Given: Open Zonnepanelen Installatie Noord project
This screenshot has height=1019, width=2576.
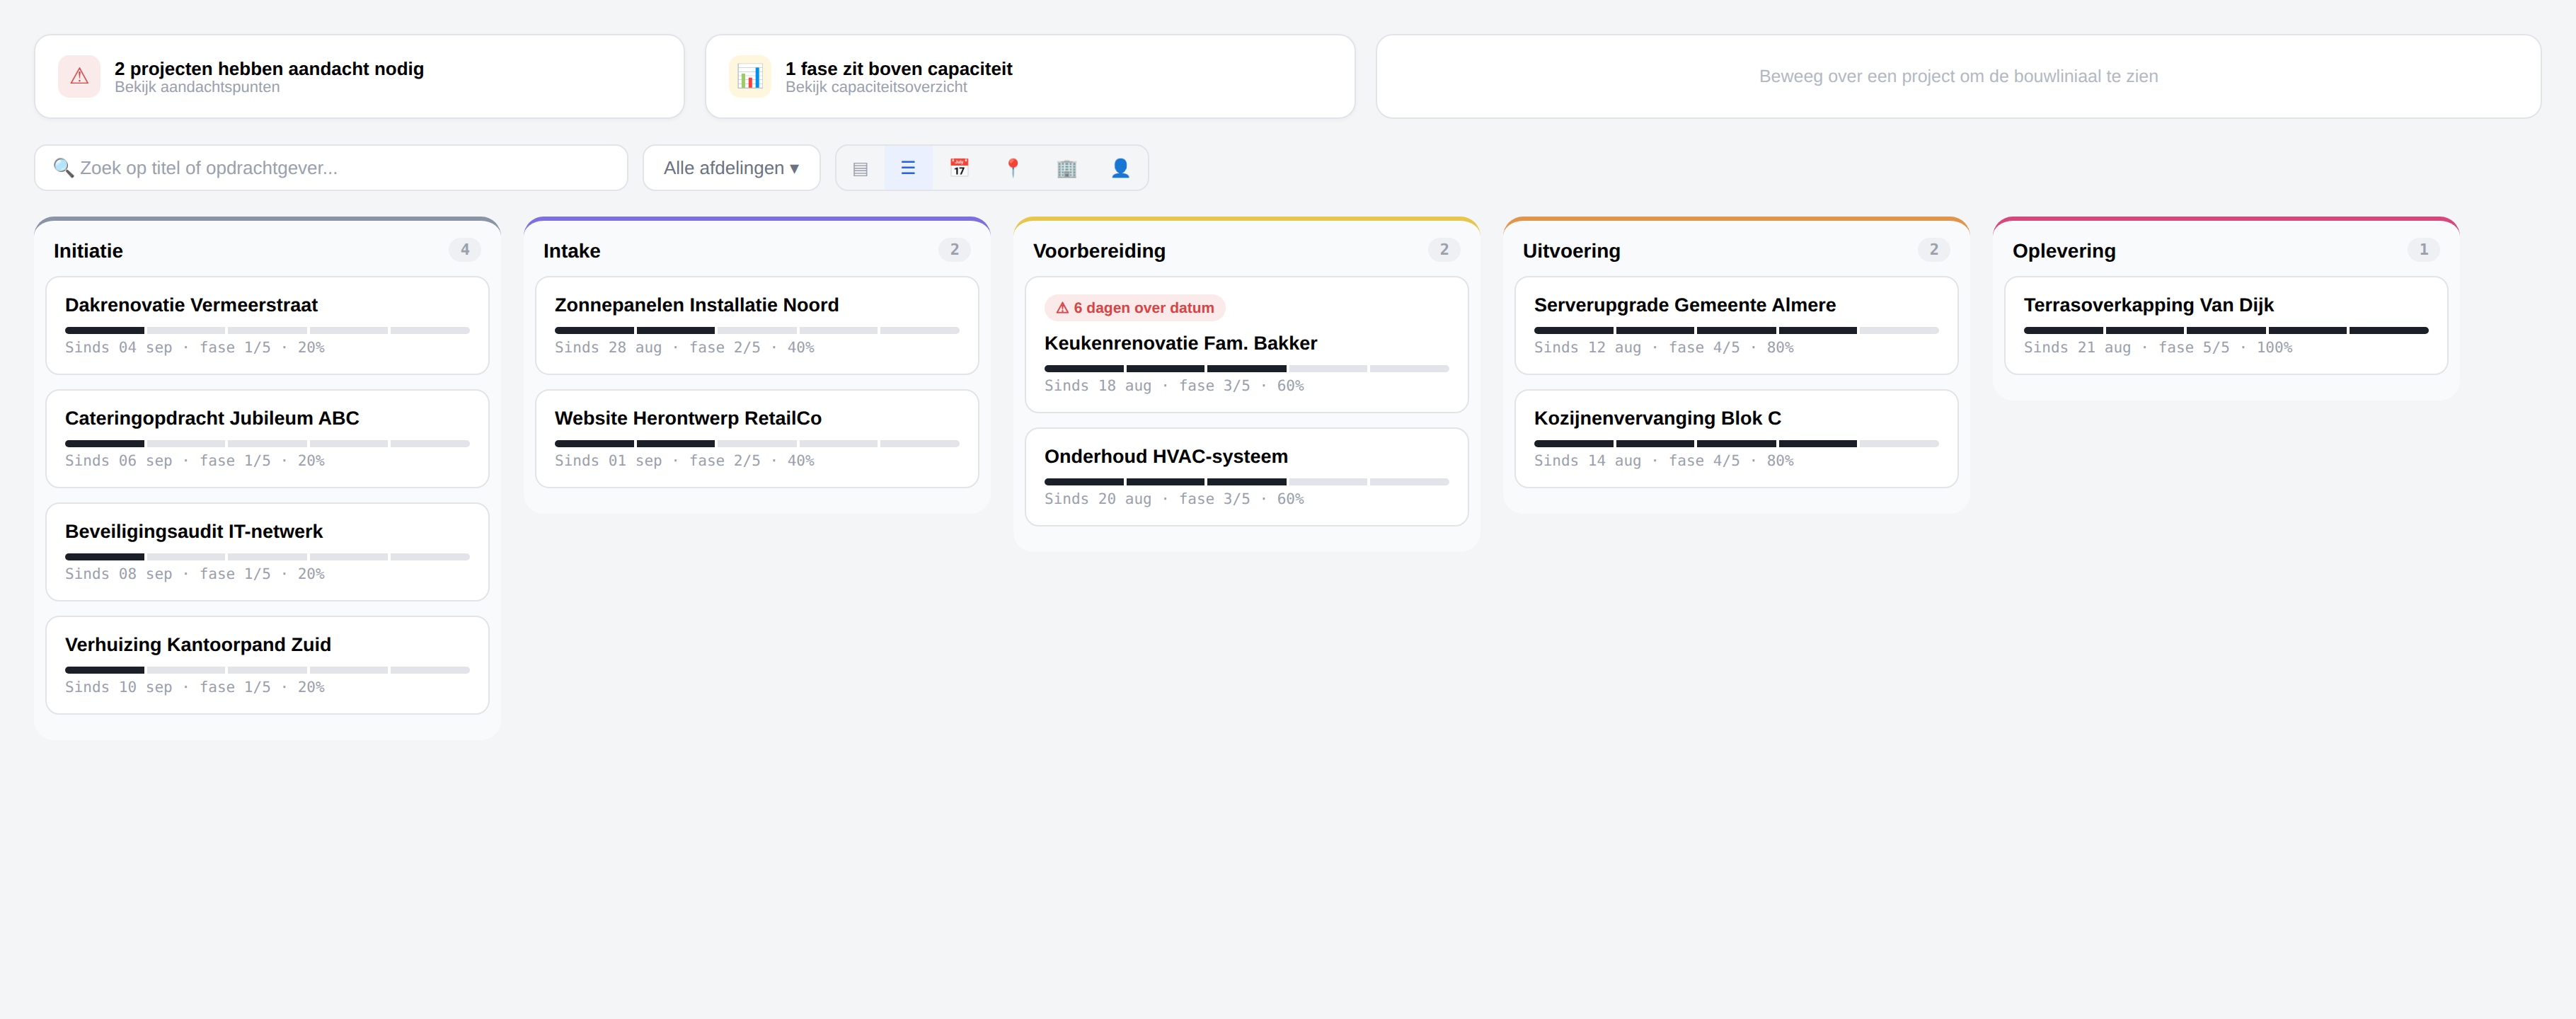Looking at the screenshot, I should click(x=757, y=325).
